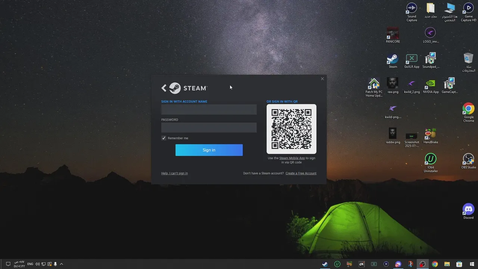
Task: Select the Steam desktop shortcut
Action: pyautogui.click(x=393, y=61)
